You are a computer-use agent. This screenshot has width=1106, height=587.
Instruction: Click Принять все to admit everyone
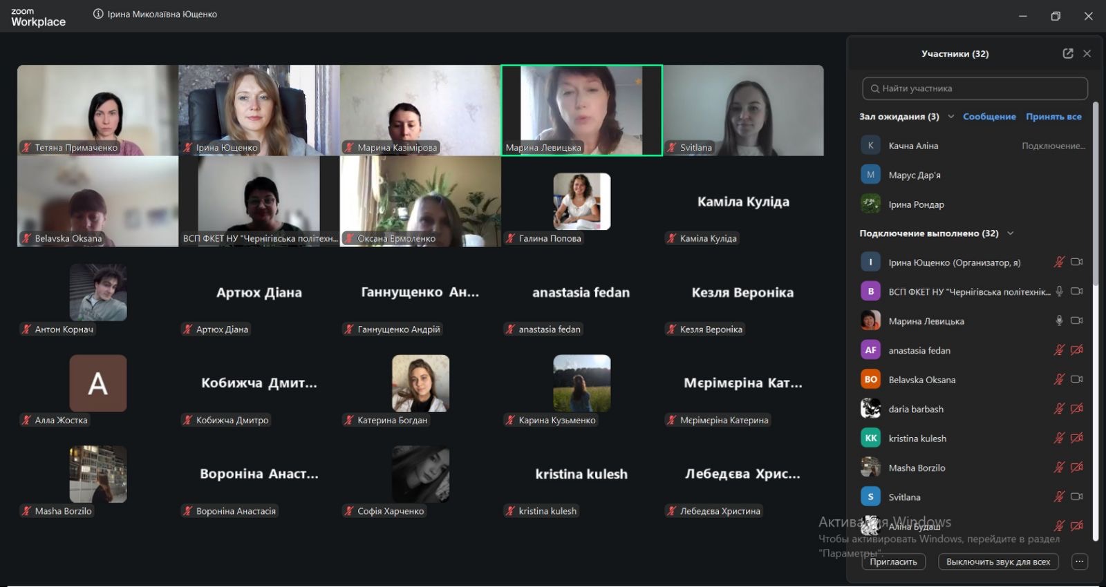pyautogui.click(x=1053, y=117)
